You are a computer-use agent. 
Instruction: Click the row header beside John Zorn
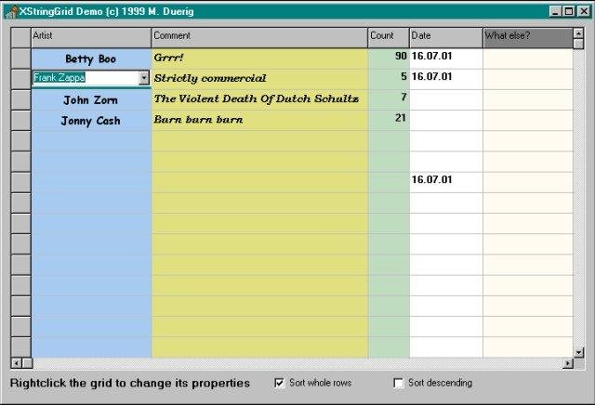click(20, 100)
